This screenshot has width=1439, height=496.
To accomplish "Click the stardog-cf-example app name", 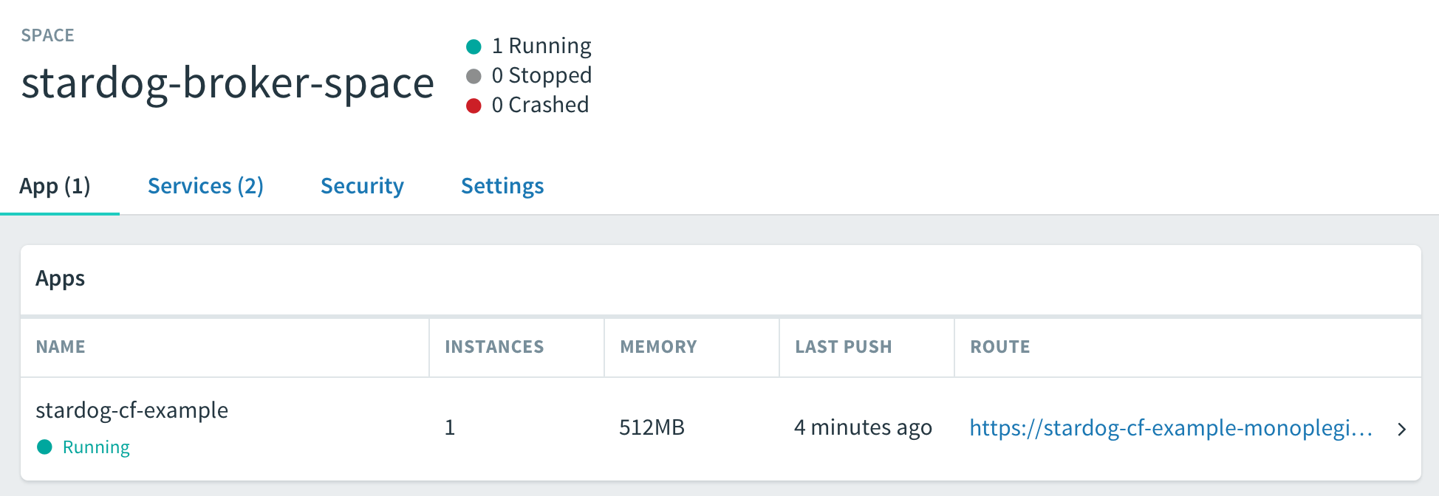I will [132, 410].
